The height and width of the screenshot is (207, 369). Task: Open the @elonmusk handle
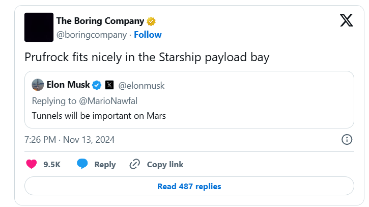tap(141, 85)
